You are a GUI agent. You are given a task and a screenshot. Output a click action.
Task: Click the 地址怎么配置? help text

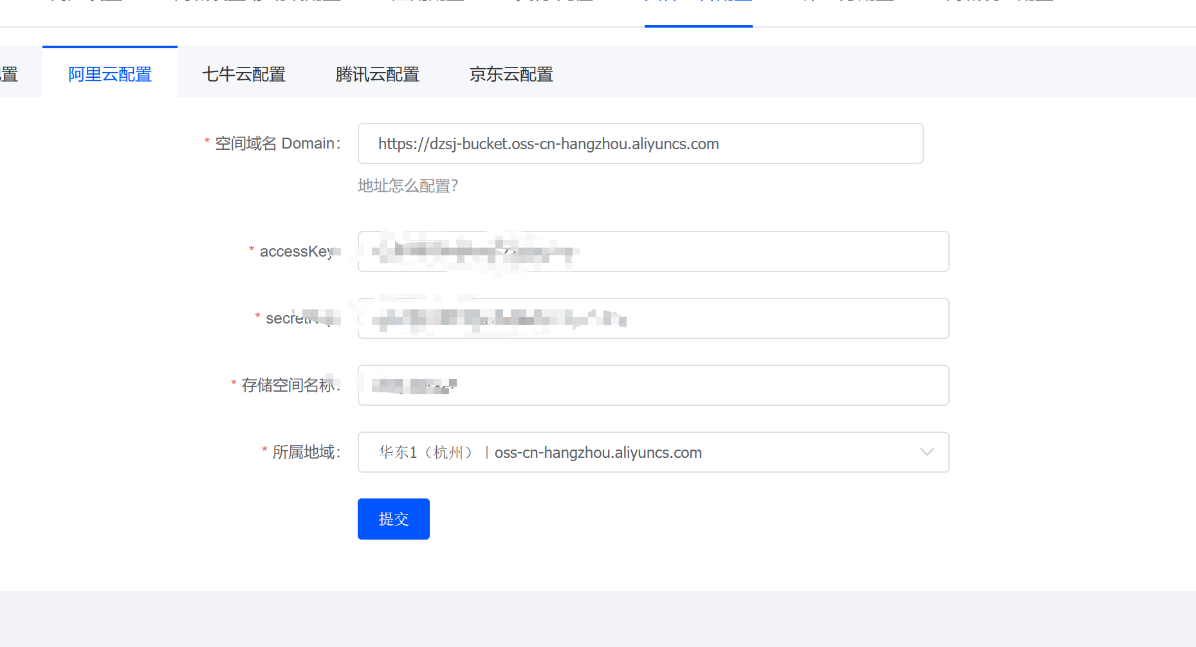coord(408,186)
